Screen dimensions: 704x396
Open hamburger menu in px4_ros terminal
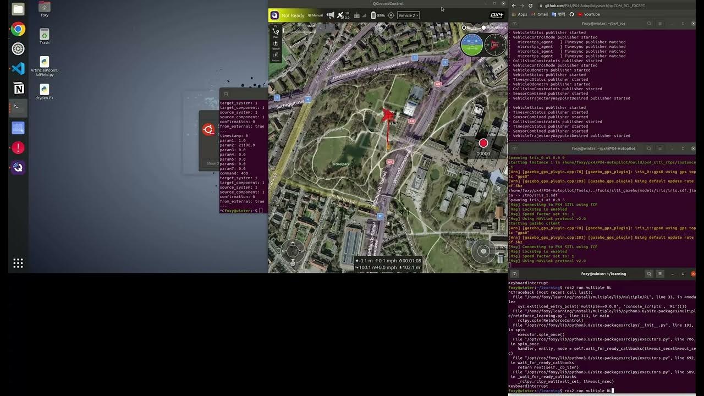(660, 24)
